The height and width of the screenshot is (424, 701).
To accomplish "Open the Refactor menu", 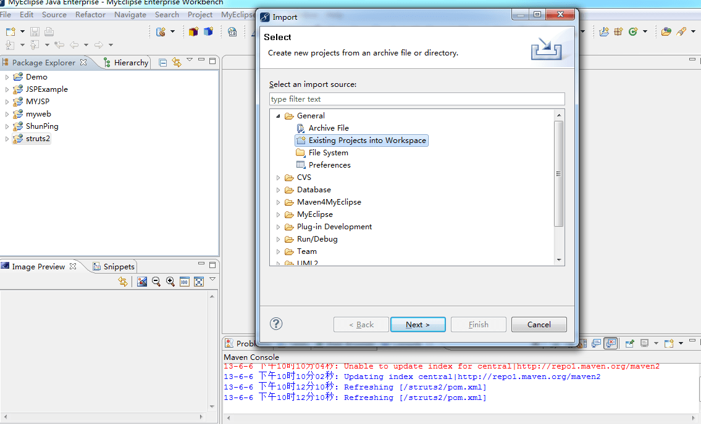I will coord(90,14).
